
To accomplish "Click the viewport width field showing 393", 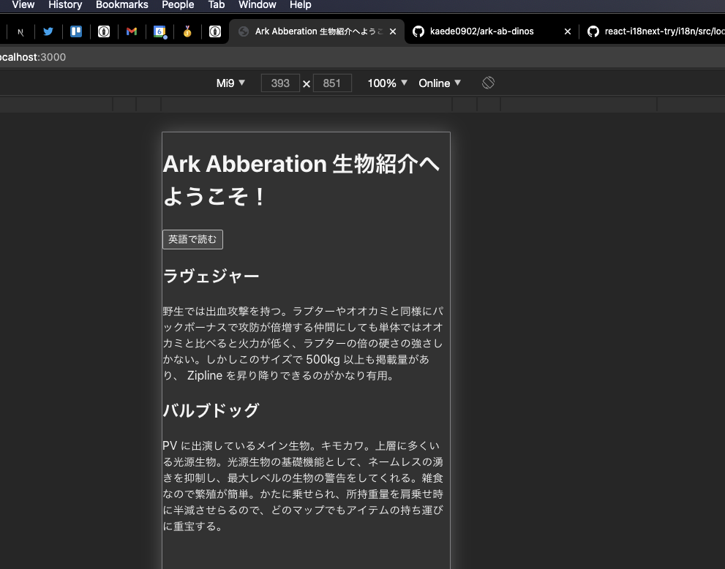I will point(280,83).
